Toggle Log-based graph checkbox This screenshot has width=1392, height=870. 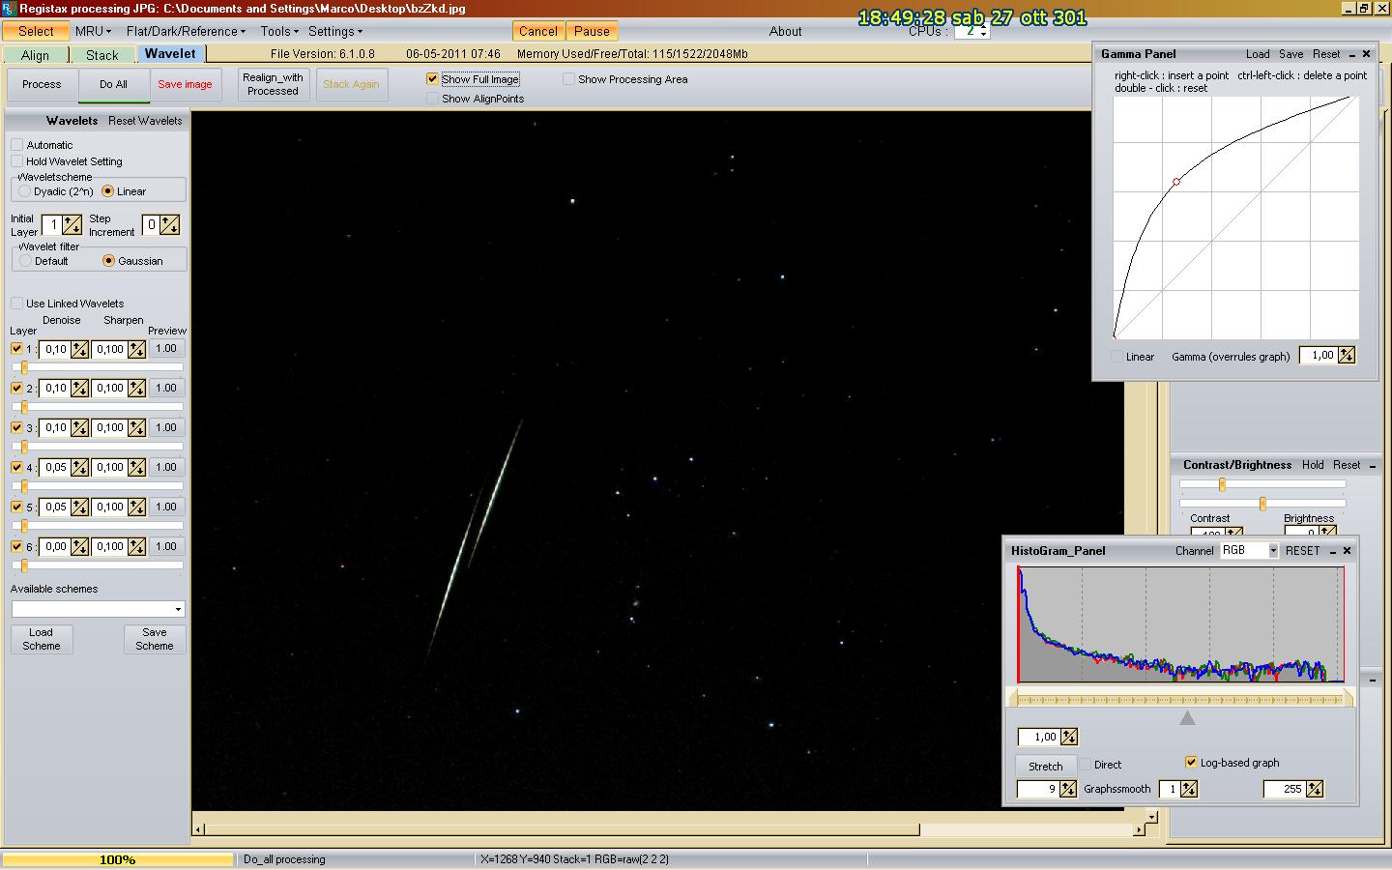[x=1191, y=763]
